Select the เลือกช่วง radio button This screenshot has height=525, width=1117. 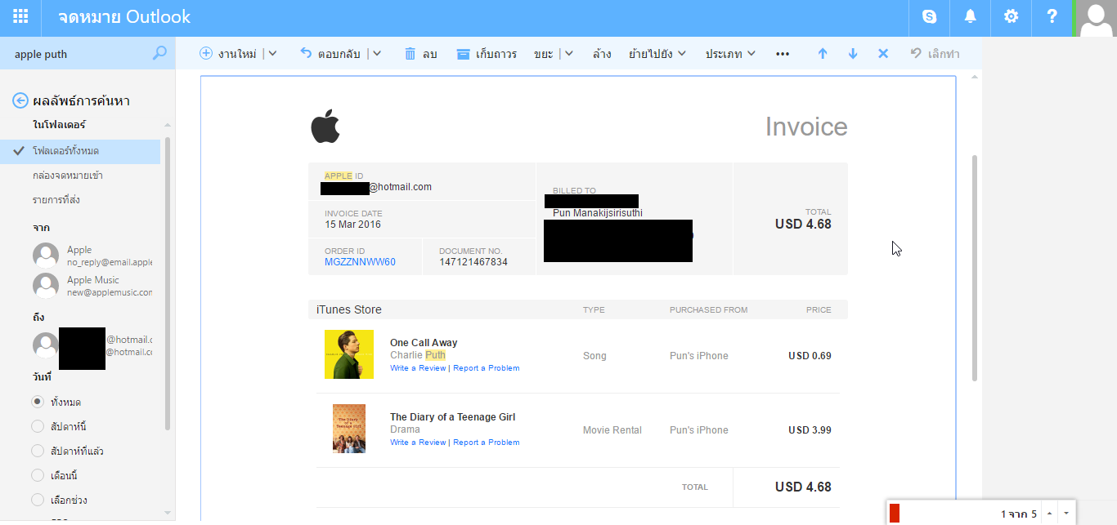click(38, 500)
